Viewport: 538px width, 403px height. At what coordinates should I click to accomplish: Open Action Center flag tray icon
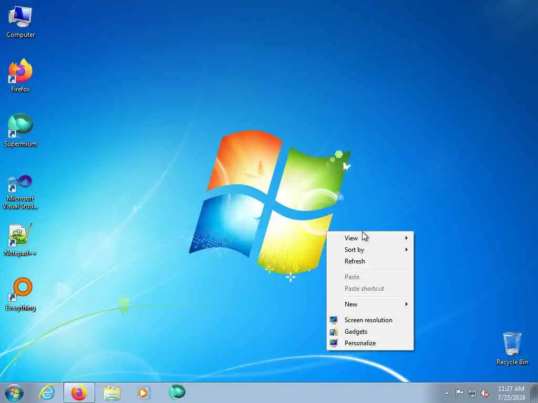[x=459, y=393]
